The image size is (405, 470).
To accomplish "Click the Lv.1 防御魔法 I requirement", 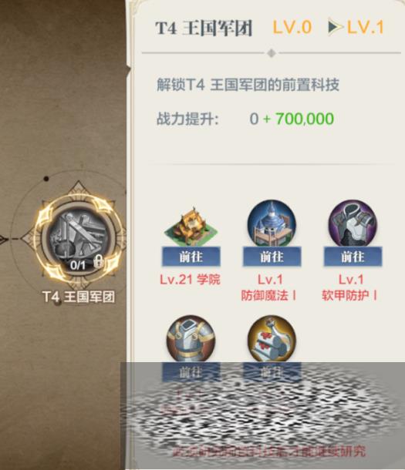I will [x=270, y=287].
